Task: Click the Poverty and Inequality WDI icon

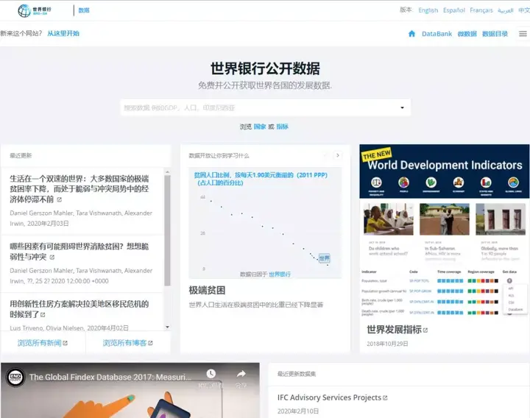Action: point(376,183)
